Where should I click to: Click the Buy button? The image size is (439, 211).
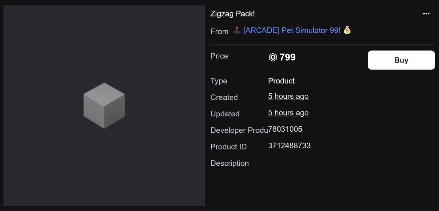pyautogui.click(x=401, y=60)
